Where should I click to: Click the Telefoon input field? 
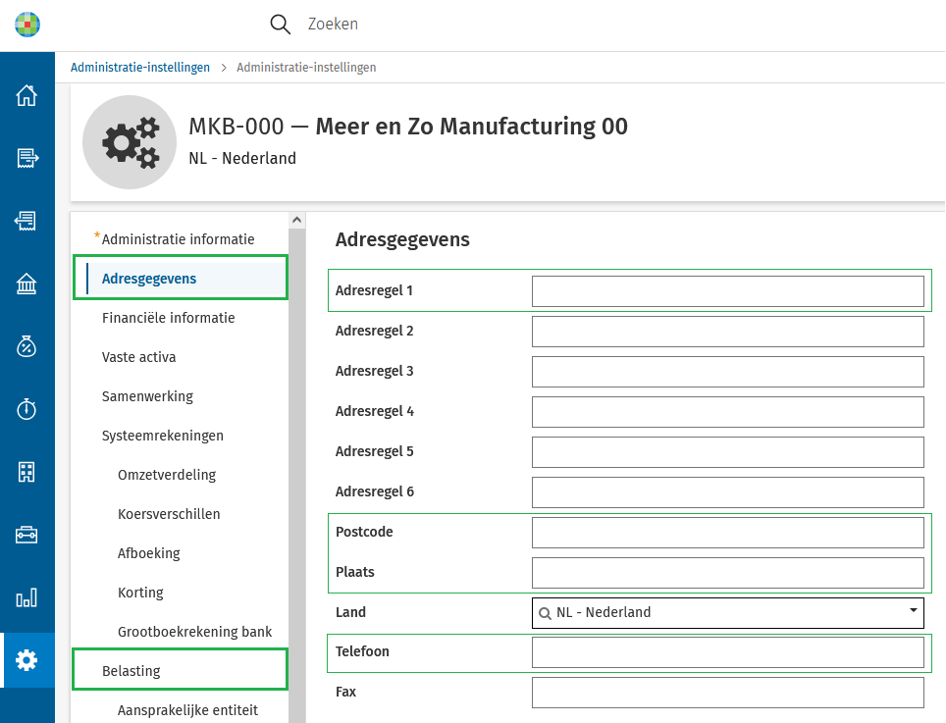click(x=727, y=652)
